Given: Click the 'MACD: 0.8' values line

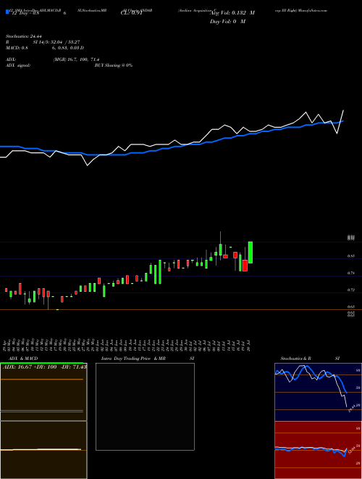Looking at the screenshot, I should (44, 48).
